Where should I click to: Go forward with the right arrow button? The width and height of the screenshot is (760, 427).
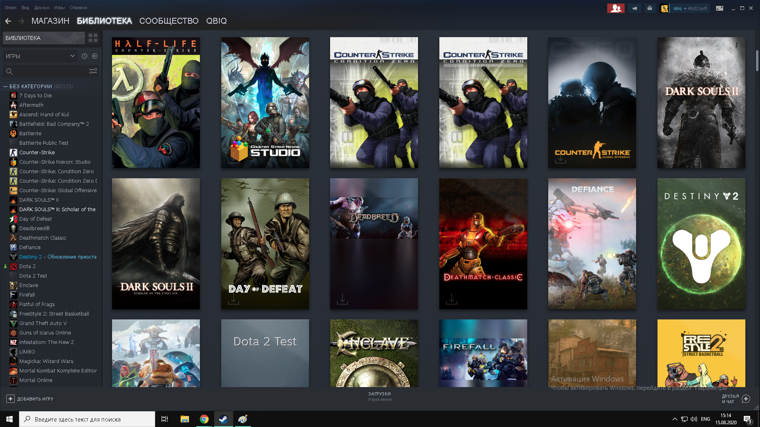pos(21,21)
